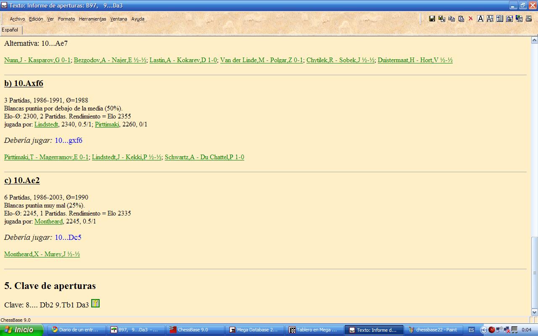Click text 'Blancas puntúa muy mal (25%).'

[45, 205]
